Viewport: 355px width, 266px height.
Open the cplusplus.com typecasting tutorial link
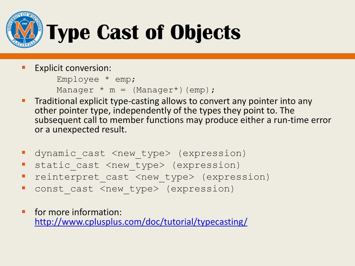(141, 222)
